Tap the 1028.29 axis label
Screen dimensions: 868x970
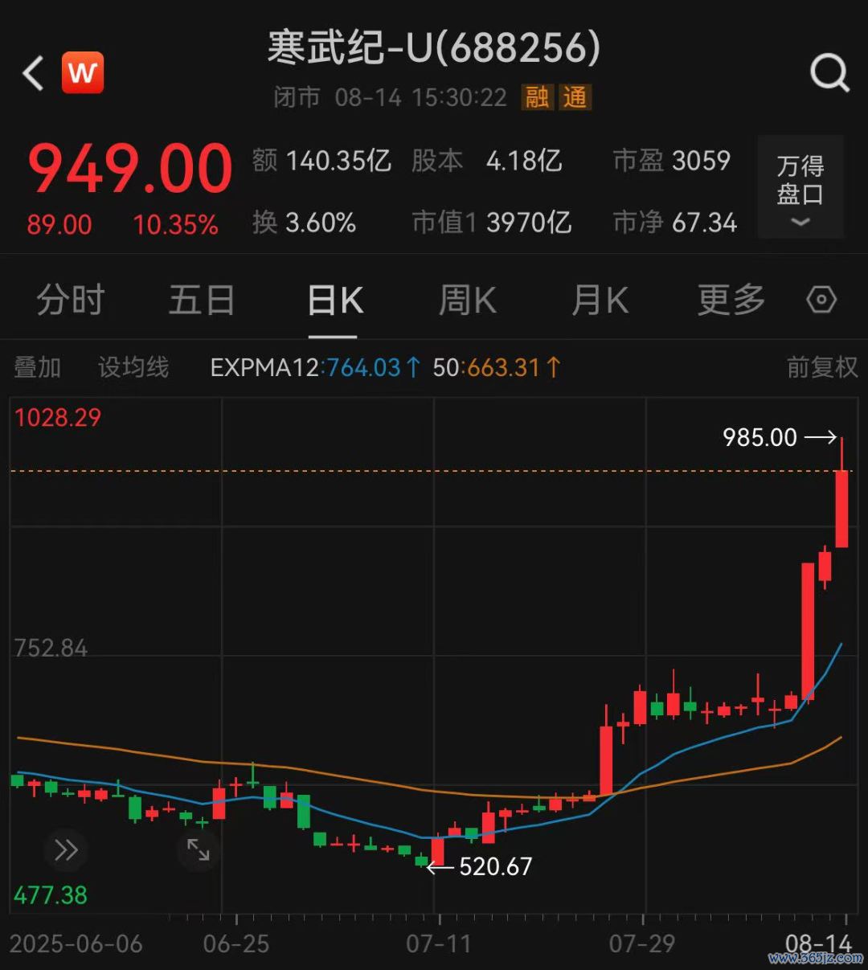58,417
